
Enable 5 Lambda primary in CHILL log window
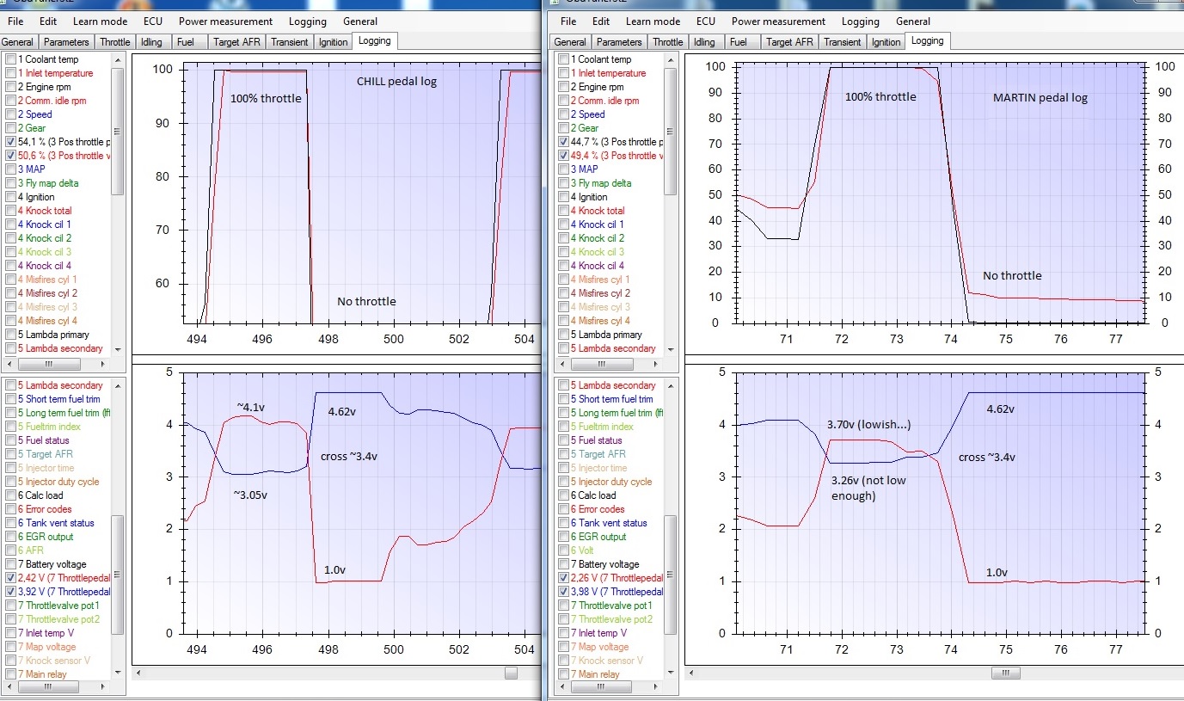coord(10,335)
